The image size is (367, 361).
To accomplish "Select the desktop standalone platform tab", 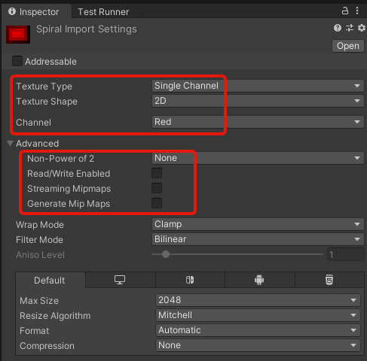I will 120,280.
